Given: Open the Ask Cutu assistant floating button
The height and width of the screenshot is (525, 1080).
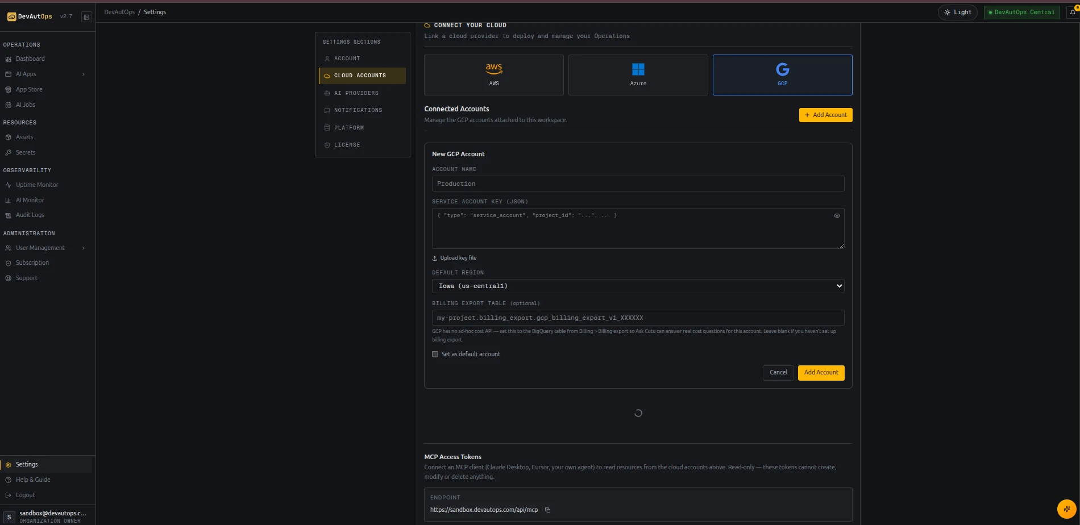Looking at the screenshot, I should coord(1067,509).
